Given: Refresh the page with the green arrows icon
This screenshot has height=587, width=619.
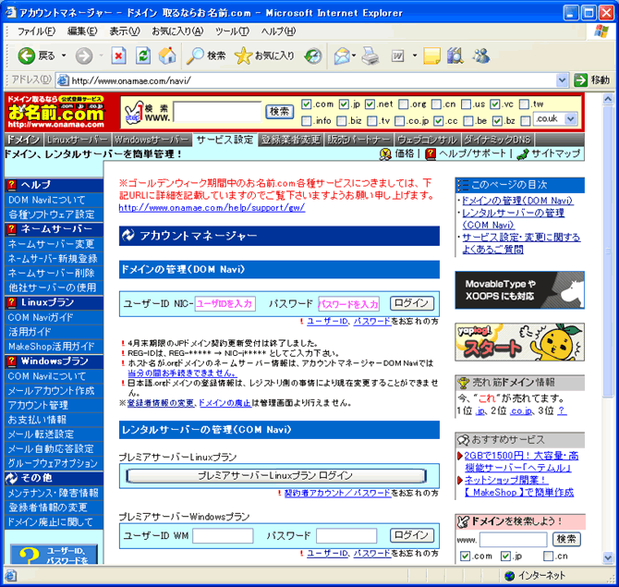Looking at the screenshot, I should (x=143, y=55).
